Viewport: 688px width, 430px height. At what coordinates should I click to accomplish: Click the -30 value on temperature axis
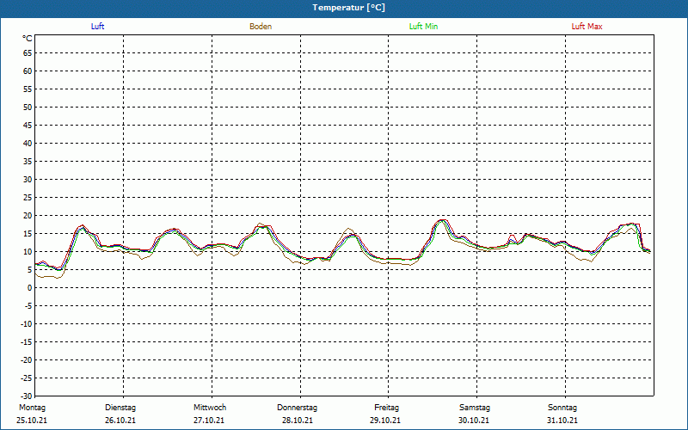(x=27, y=396)
